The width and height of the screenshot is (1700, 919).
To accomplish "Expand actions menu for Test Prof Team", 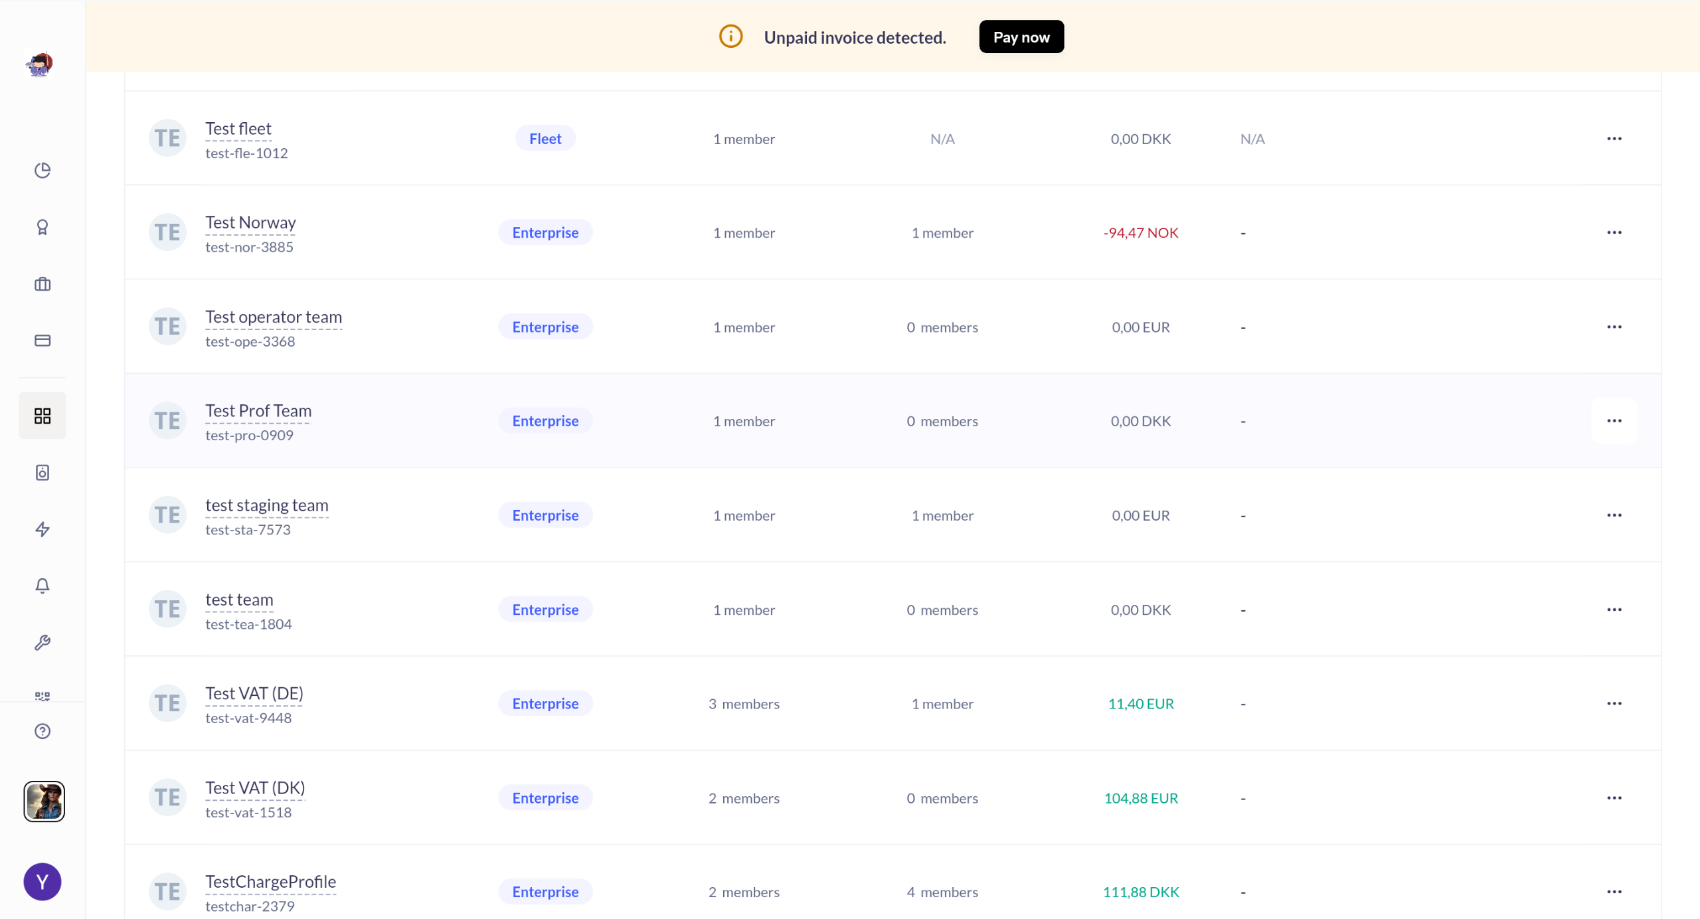I will point(1614,421).
